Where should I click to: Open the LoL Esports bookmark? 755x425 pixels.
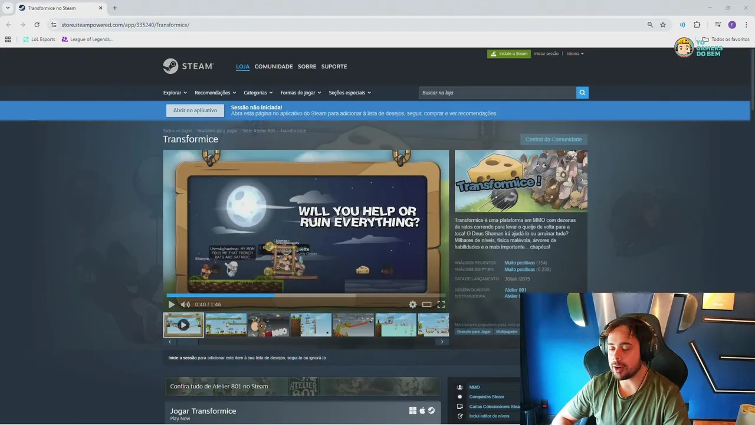(x=39, y=40)
